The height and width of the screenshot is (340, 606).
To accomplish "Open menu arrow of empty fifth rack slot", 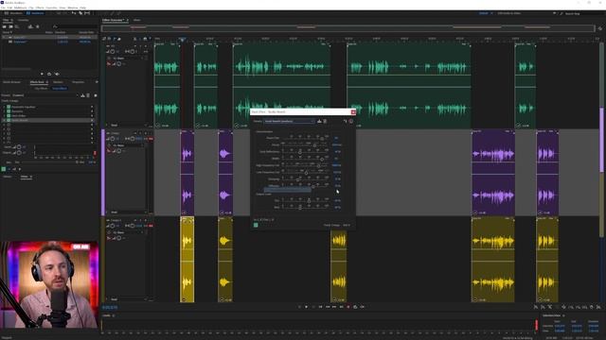I will point(92,125).
